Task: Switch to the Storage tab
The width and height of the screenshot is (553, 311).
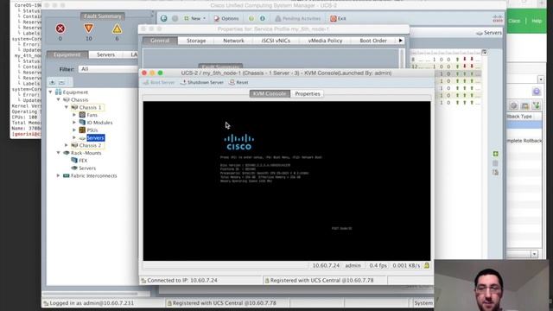Action: [196, 41]
